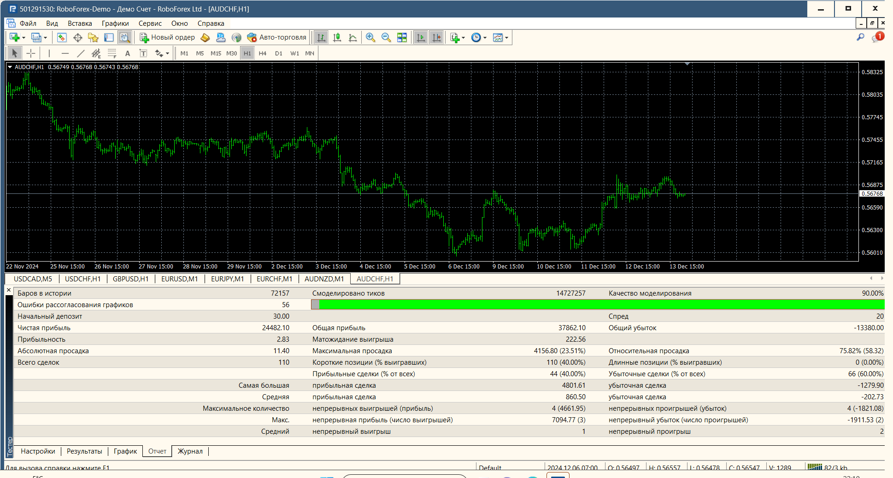The height and width of the screenshot is (478, 893).
Task: Select the vertical line drawing tool
Action: coord(49,53)
